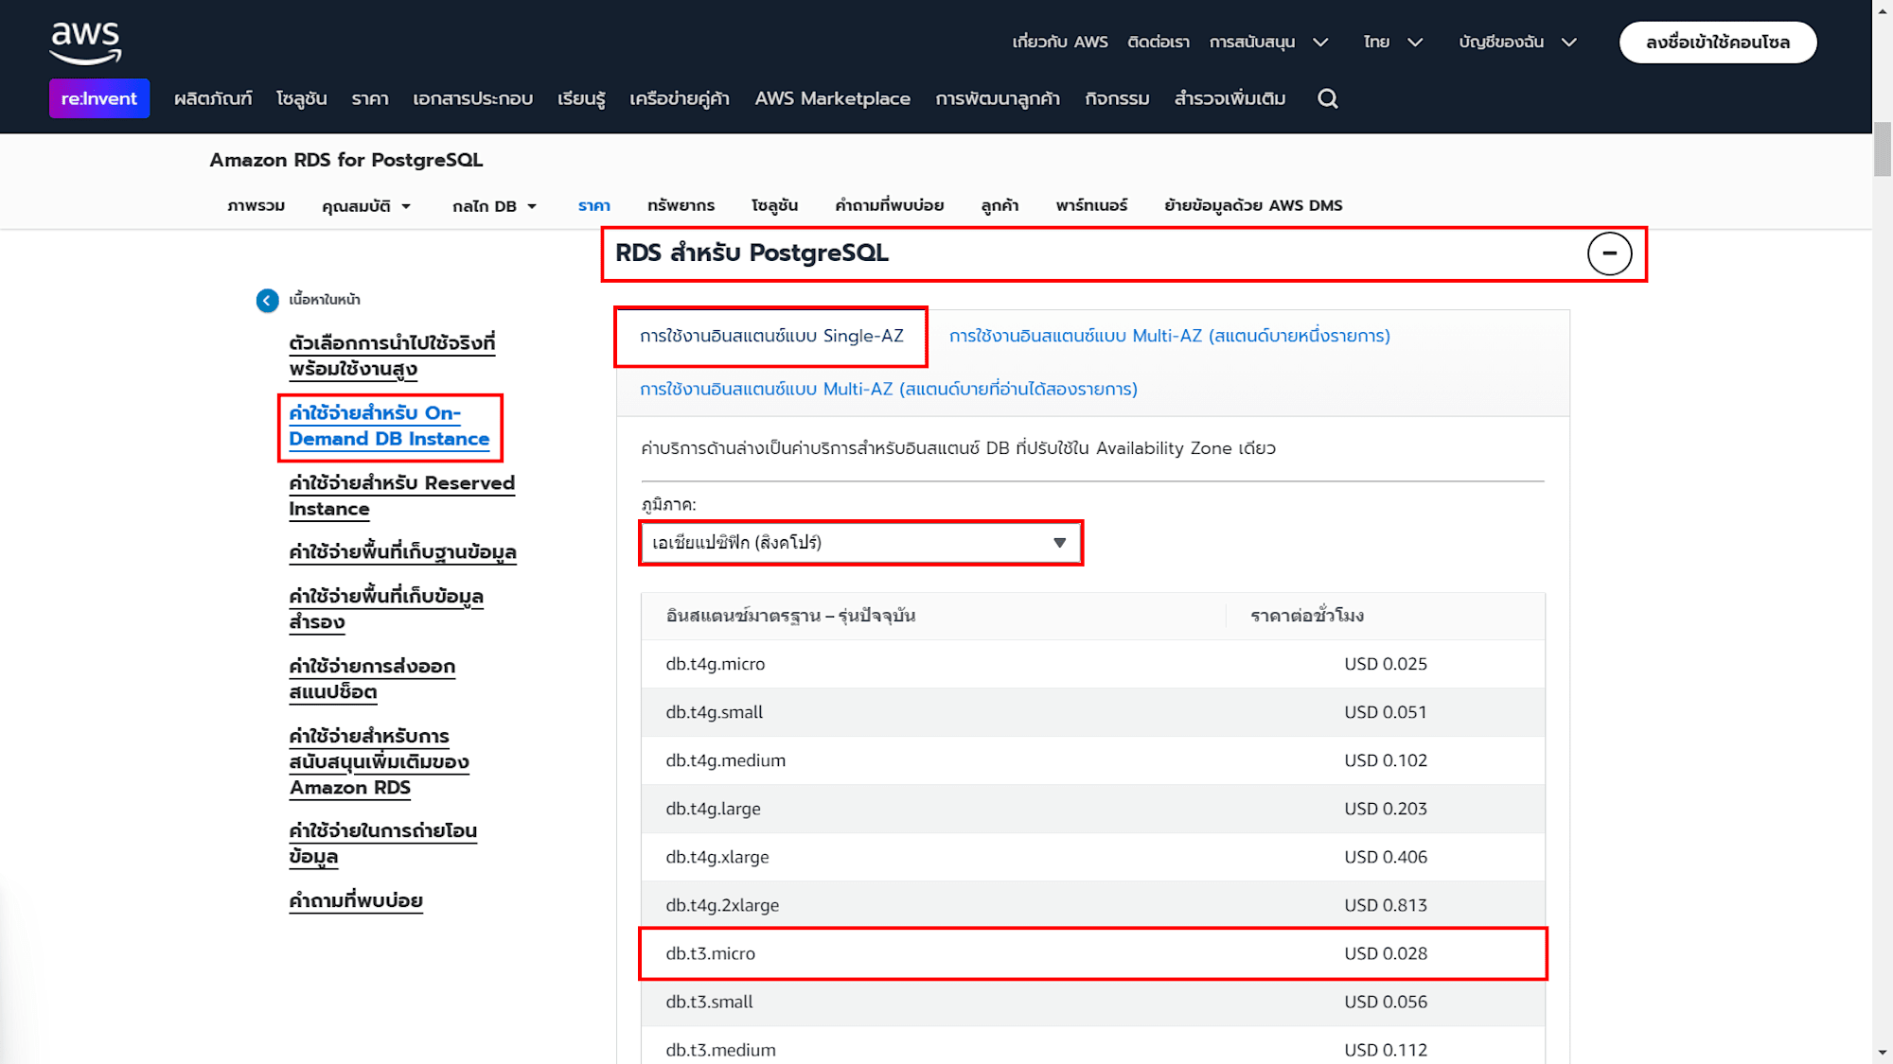This screenshot has height=1064, width=1893.
Task: Click the db.t4g.micro row
Action: [1092, 664]
